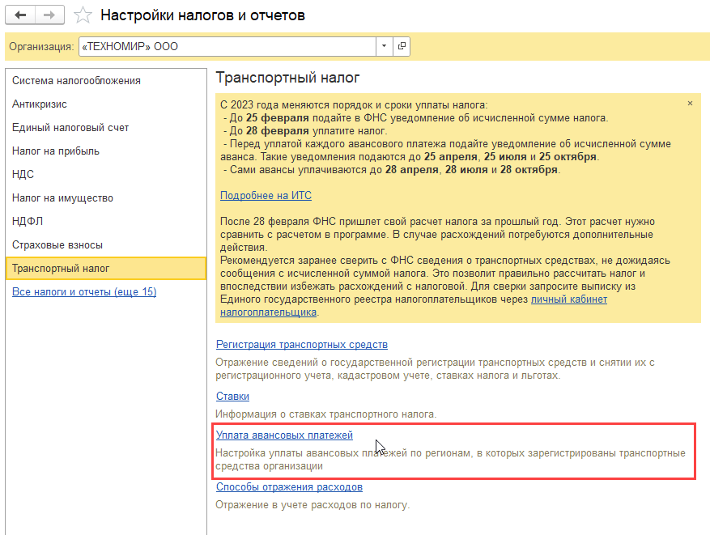This screenshot has width=710, height=535.
Task: Select Транспортный налог section
Action: [106, 269]
